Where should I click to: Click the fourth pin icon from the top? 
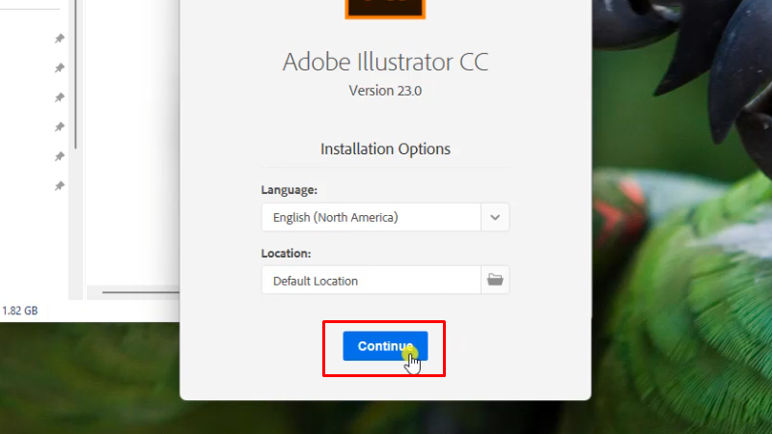tap(59, 127)
